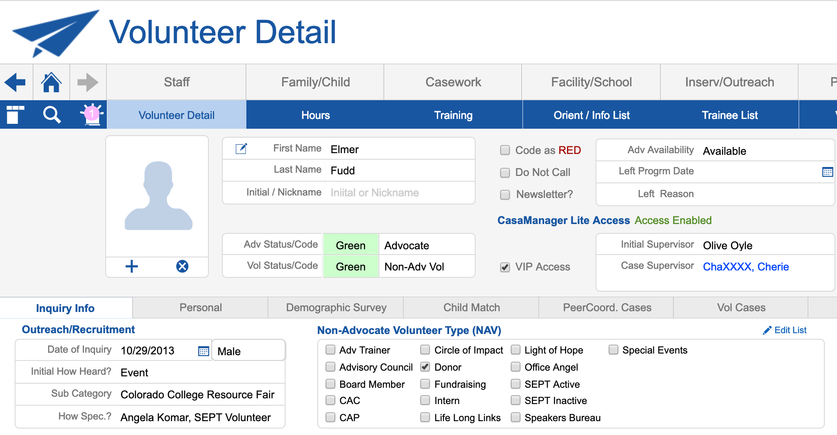The image size is (837, 435).
Task: Open the Demographic Survey tab
Action: click(x=336, y=308)
